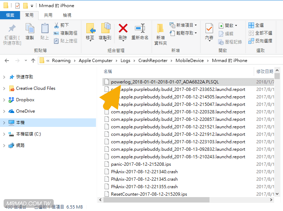The height and width of the screenshot is (211, 283).
Task: Click the Cut (剪下) scissors icon
Action: (x=56, y=25)
